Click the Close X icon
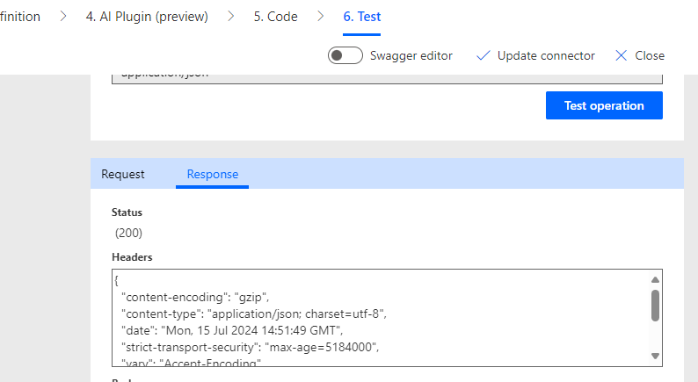Image resolution: width=698 pixels, height=382 pixels. point(622,55)
